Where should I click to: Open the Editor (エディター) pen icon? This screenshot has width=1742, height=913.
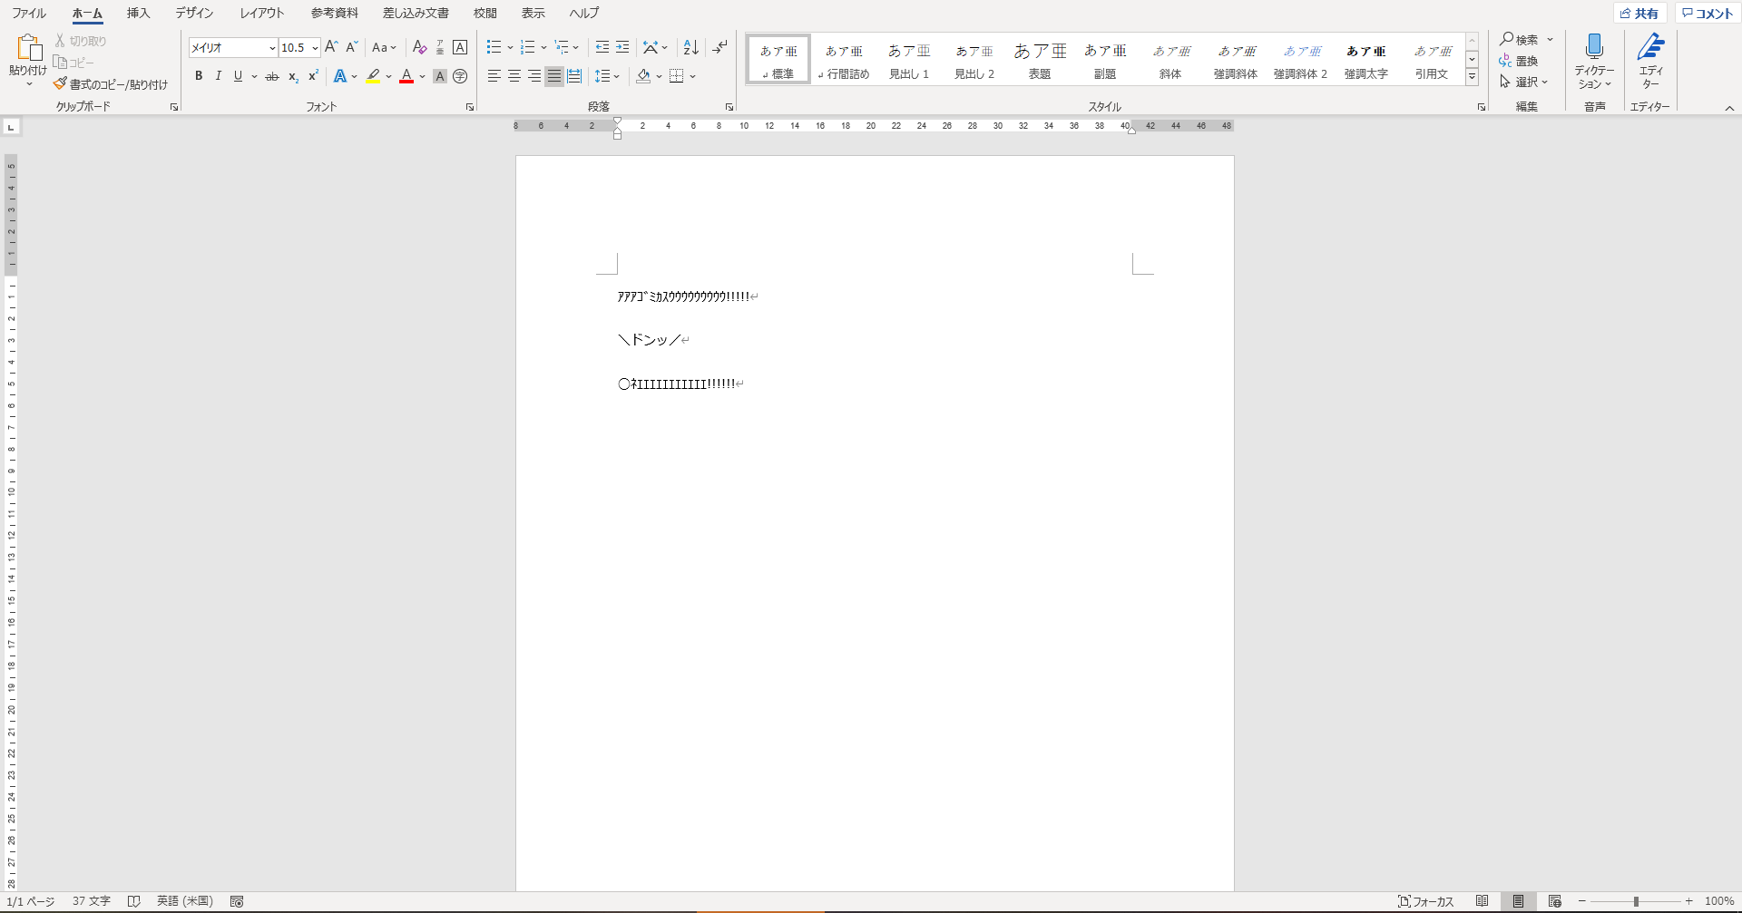coord(1650,46)
